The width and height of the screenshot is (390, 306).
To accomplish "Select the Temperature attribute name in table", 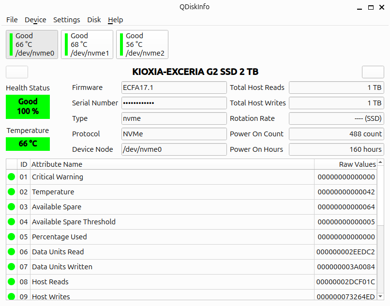I will pos(53,192).
